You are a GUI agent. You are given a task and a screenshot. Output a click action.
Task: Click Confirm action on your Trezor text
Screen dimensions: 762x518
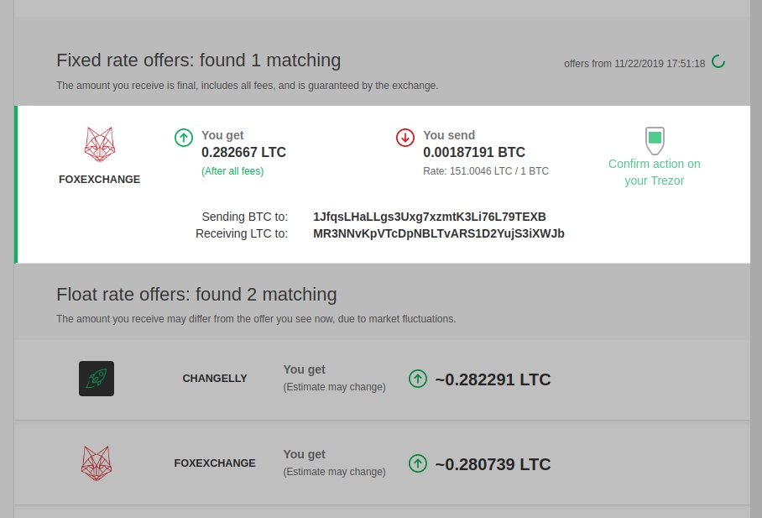pos(655,172)
